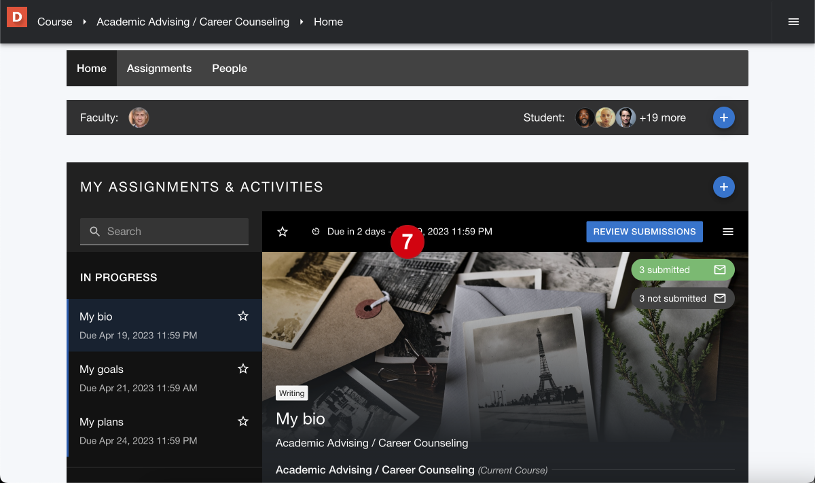
Task: Click the Home breadcrumb item
Action: (328, 22)
